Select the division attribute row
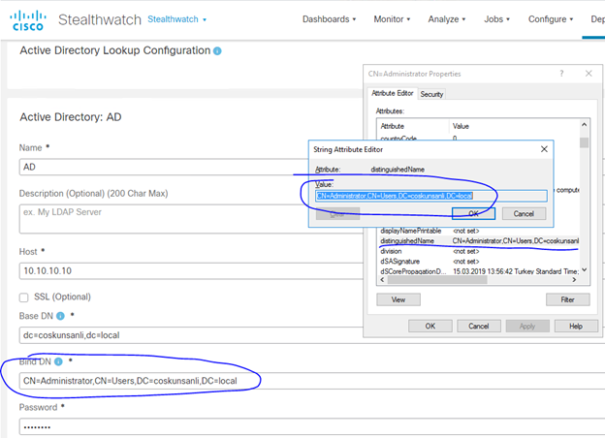Viewport: 605px width, 438px height. (478, 251)
